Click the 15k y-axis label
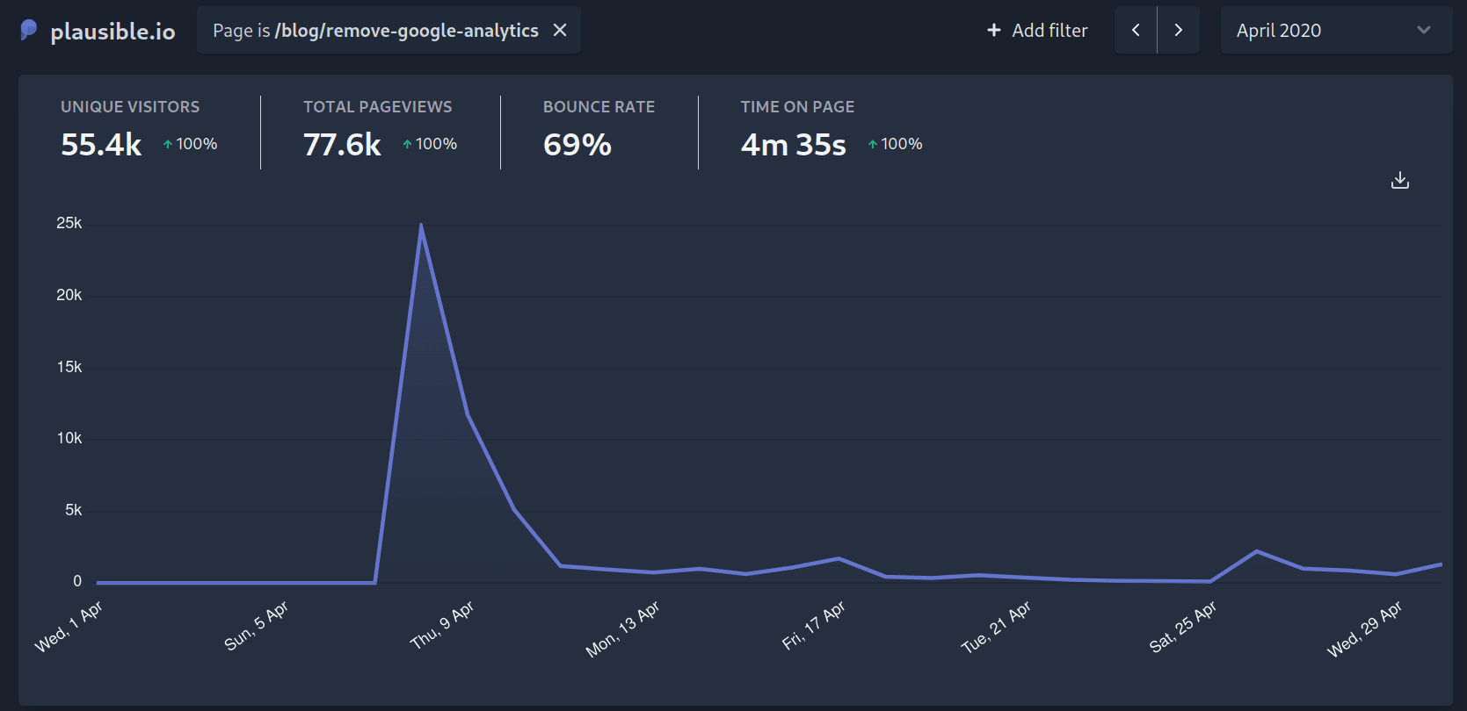 [x=69, y=367]
